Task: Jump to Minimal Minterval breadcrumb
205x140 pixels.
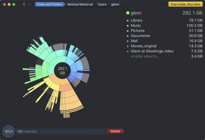Action: coord(80,5)
